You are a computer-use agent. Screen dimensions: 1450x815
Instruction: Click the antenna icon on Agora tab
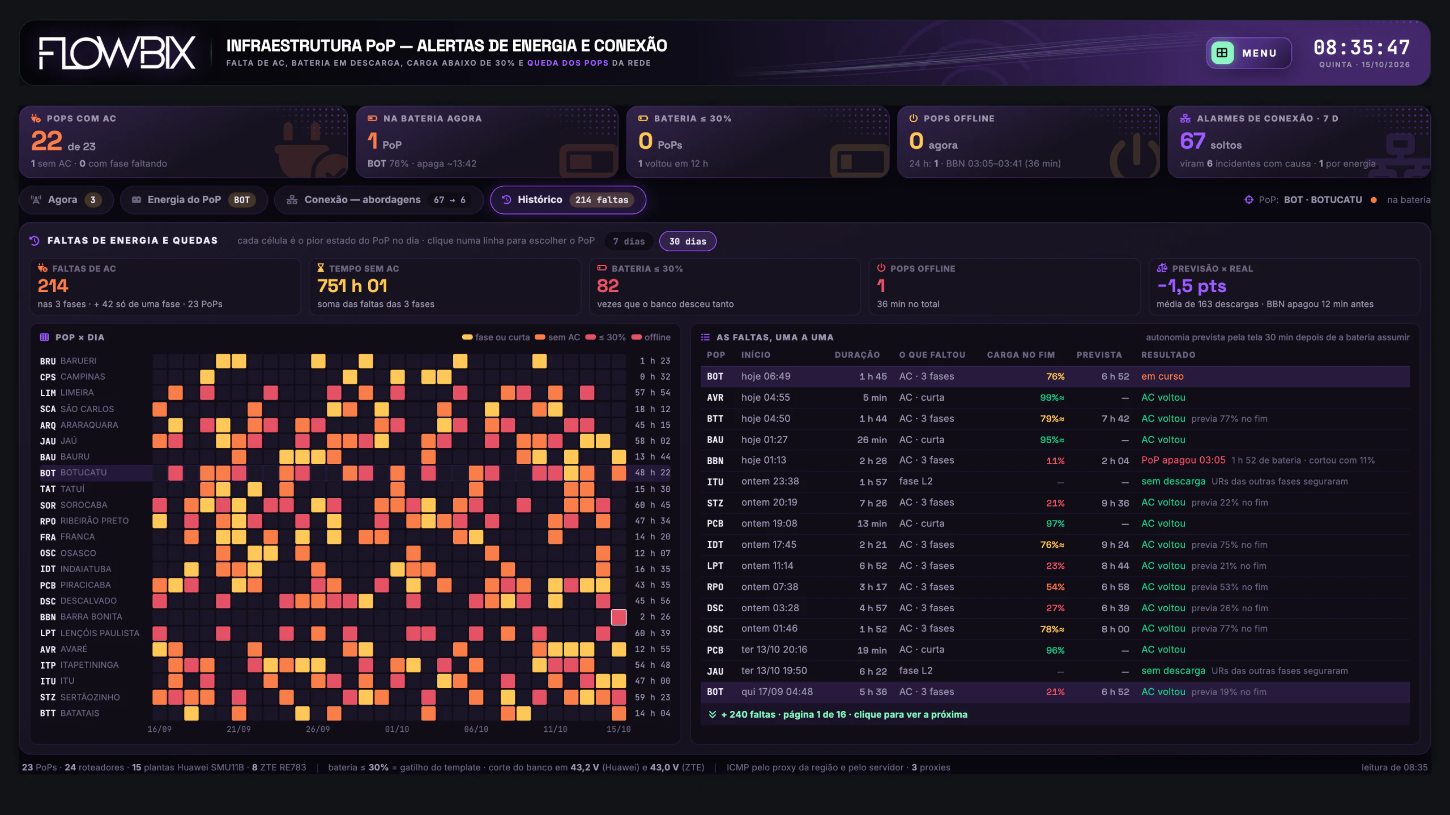click(x=36, y=200)
